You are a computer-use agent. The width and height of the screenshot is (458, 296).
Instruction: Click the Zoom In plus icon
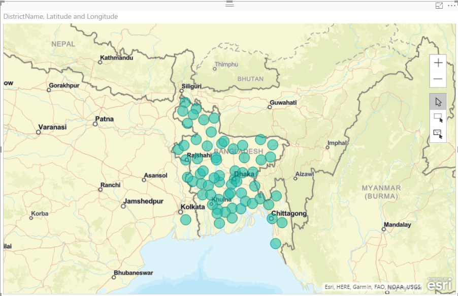(x=439, y=63)
